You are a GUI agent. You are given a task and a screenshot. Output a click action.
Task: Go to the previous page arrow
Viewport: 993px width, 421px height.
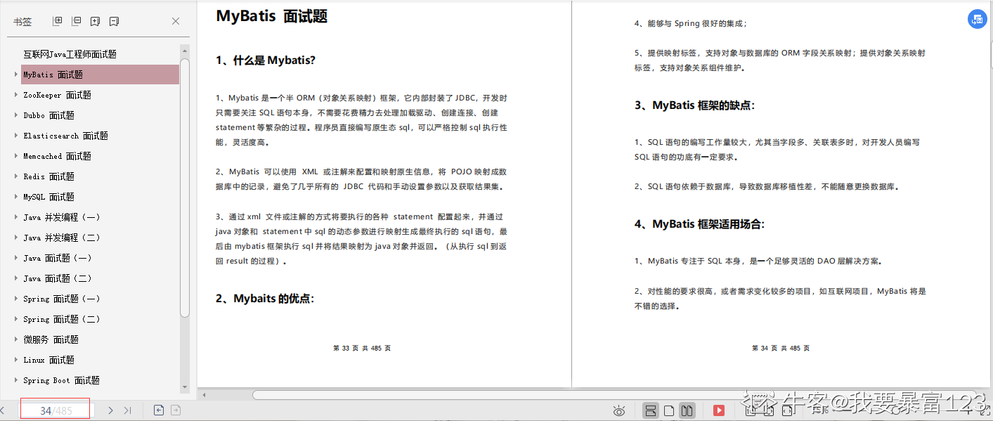point(3,410)
